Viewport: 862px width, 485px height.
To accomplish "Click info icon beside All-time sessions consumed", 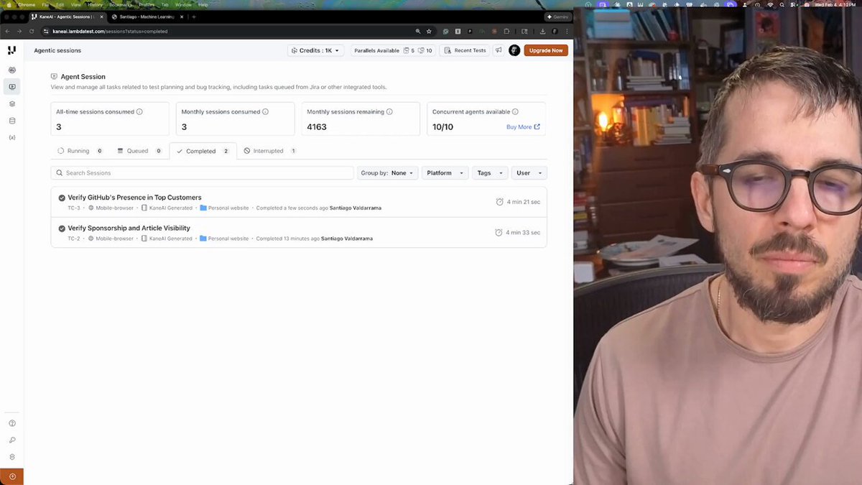I will pos(139,112).
